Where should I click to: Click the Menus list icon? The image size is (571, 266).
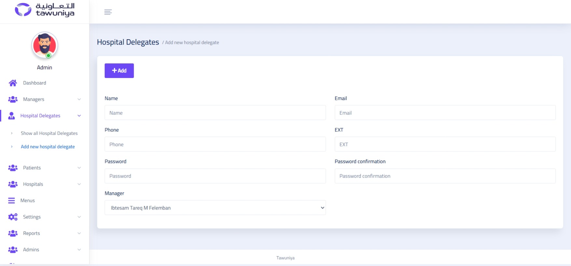coord(11,201)
